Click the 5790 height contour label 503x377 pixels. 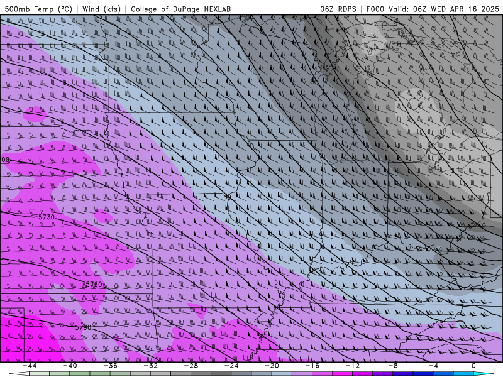click(x=84, y=327)
